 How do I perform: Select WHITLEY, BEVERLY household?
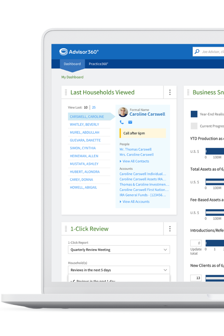pos(89,124)
